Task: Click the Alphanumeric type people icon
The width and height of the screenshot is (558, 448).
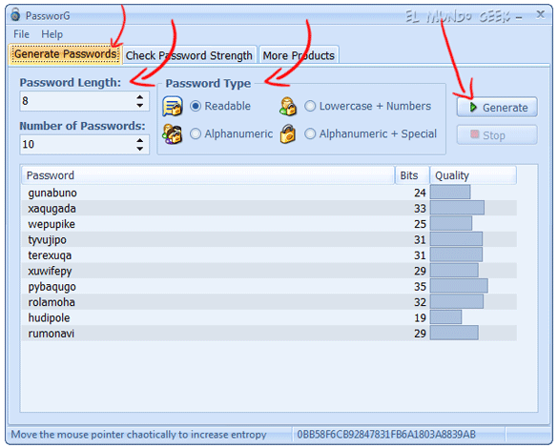Action: tap(173, 134)
